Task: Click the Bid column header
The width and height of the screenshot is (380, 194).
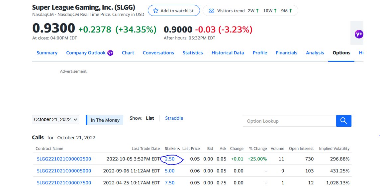Action: point(210,149)
